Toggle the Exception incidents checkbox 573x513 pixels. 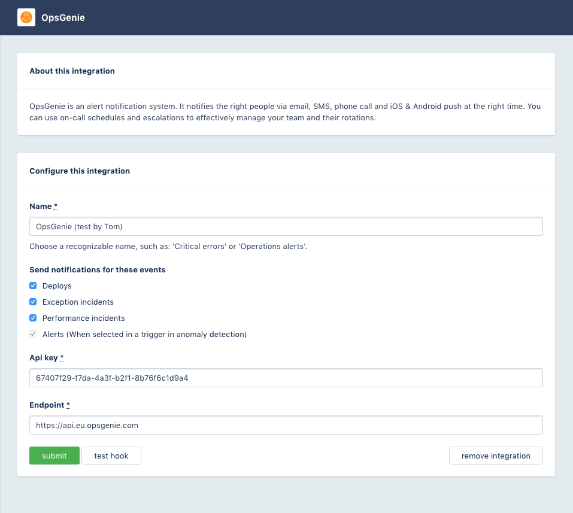coord(33,302)
